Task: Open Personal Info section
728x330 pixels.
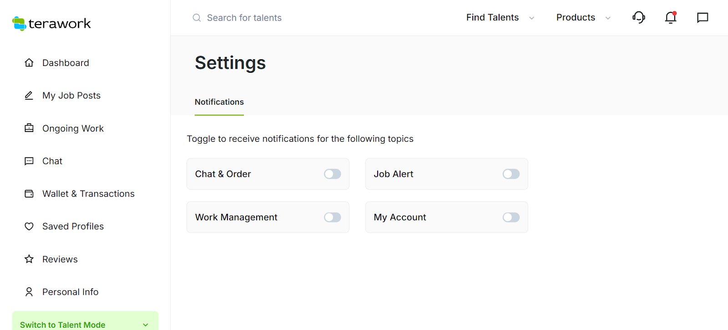Action: point(70,292)
